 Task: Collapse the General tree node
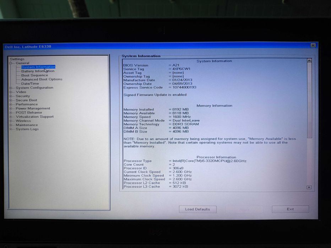click(11, 63)
